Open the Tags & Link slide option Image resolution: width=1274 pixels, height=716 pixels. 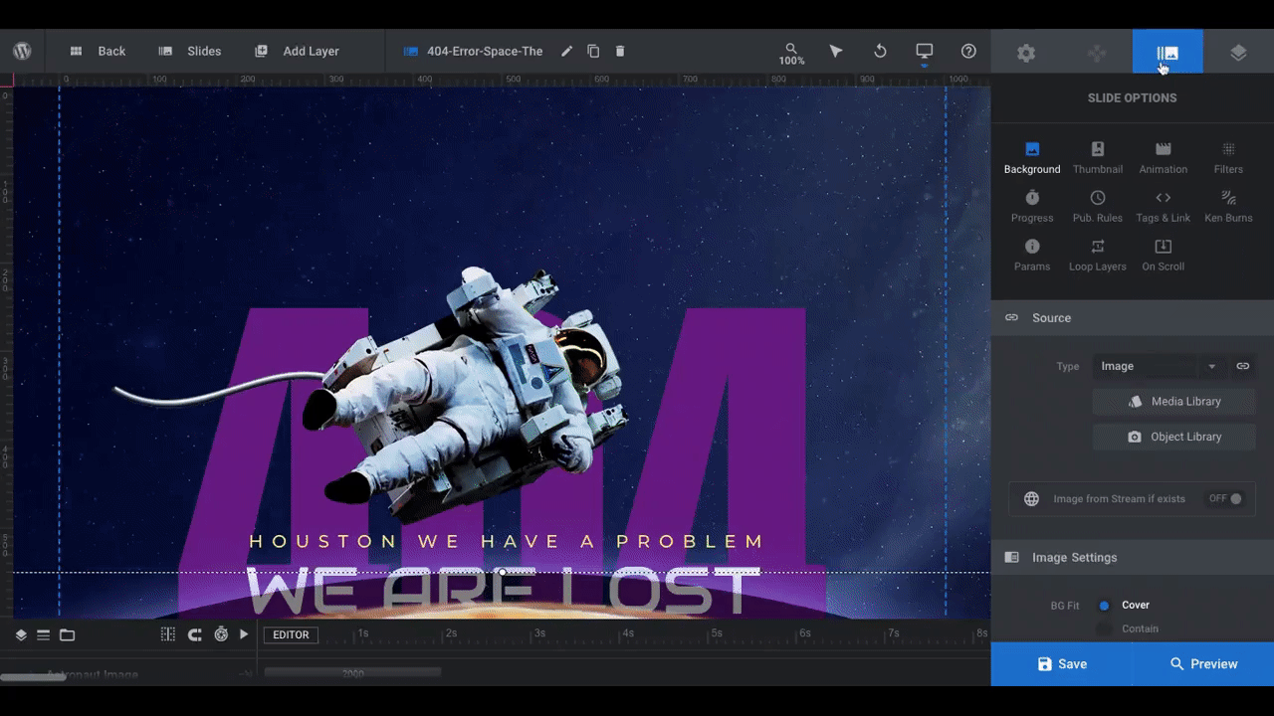point(1164,206)
